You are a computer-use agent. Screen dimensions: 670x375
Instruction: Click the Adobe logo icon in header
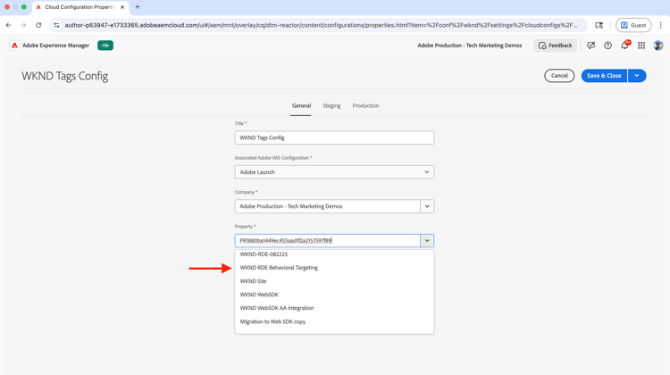point(14,46)
